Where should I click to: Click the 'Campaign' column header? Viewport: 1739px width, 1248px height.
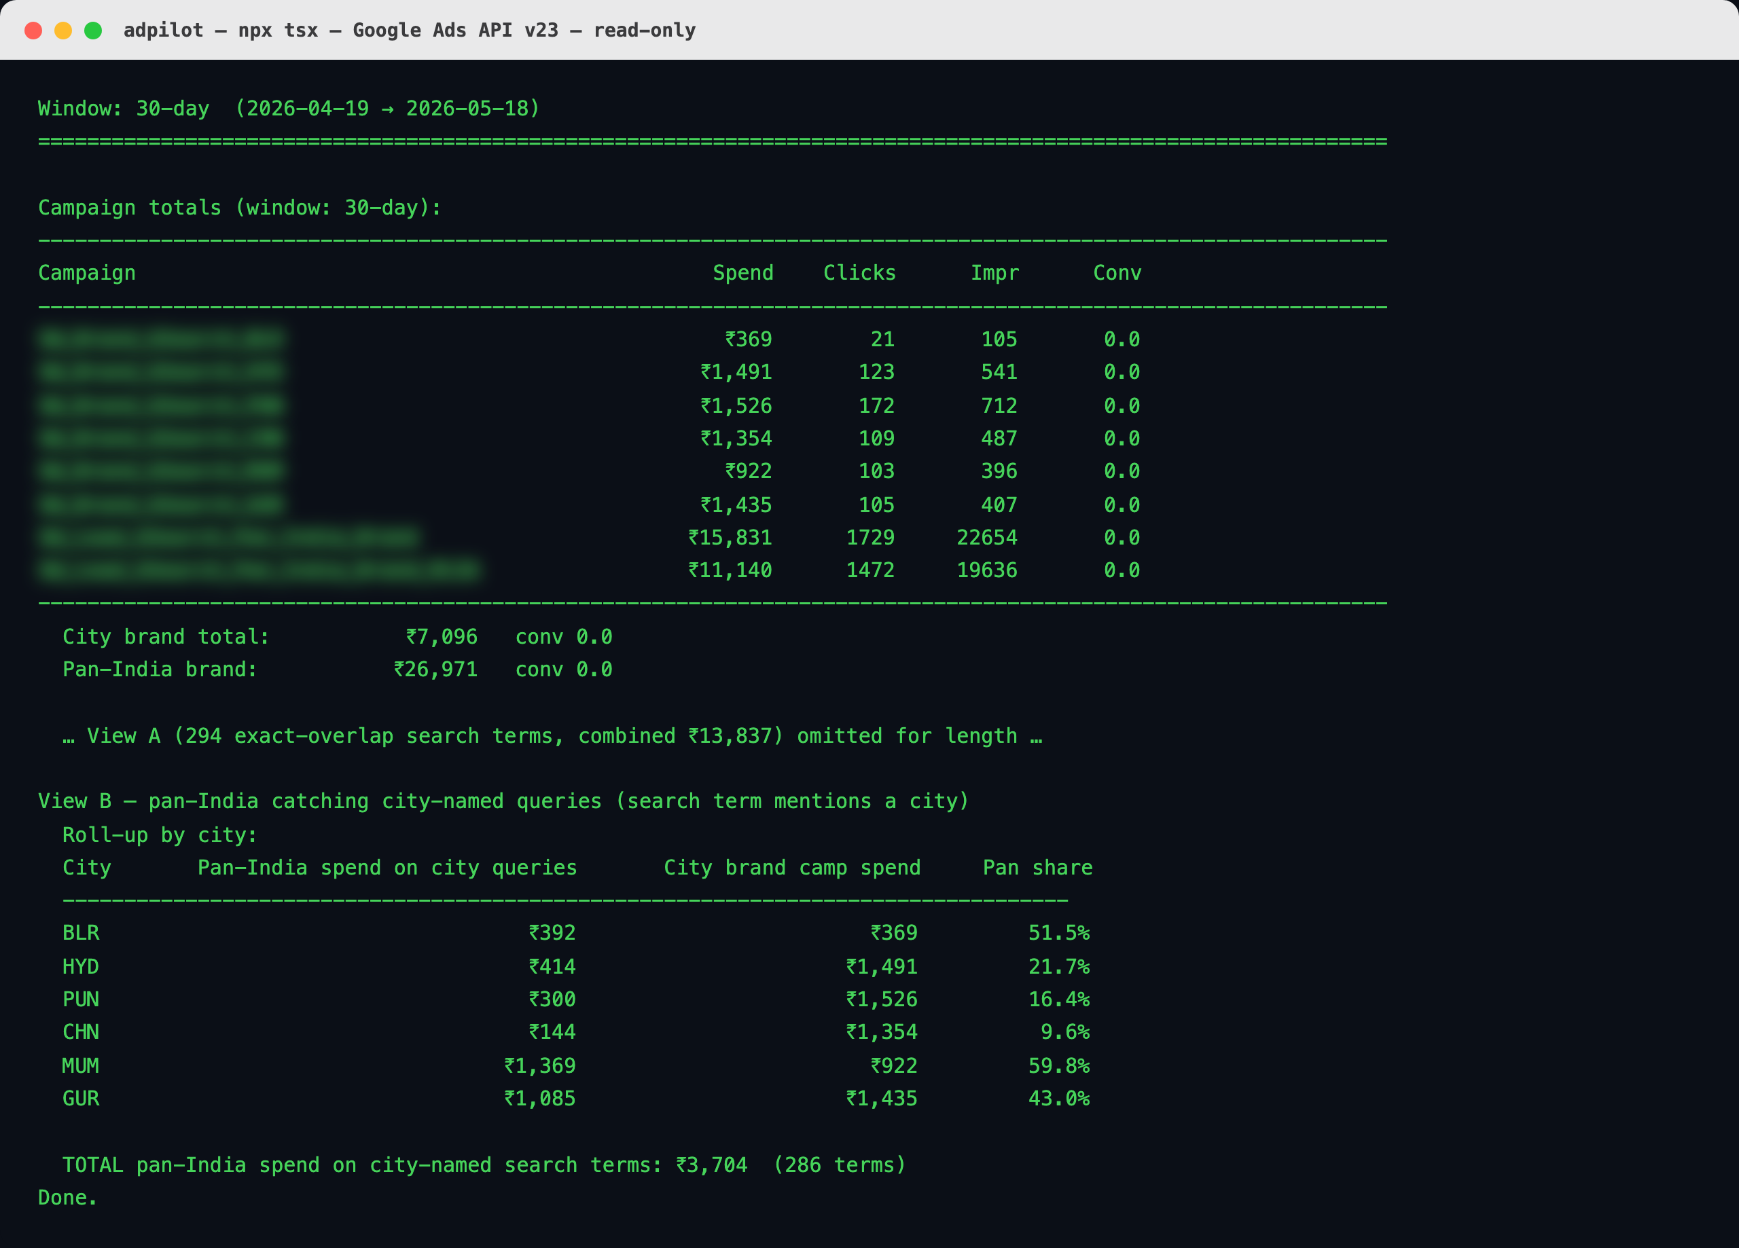pyautogui.click(x=87, y=273)
